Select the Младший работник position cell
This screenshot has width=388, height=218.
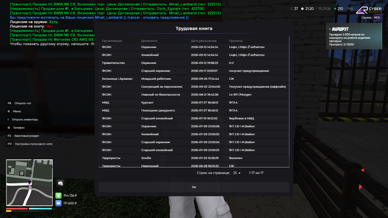click(156, 79)
